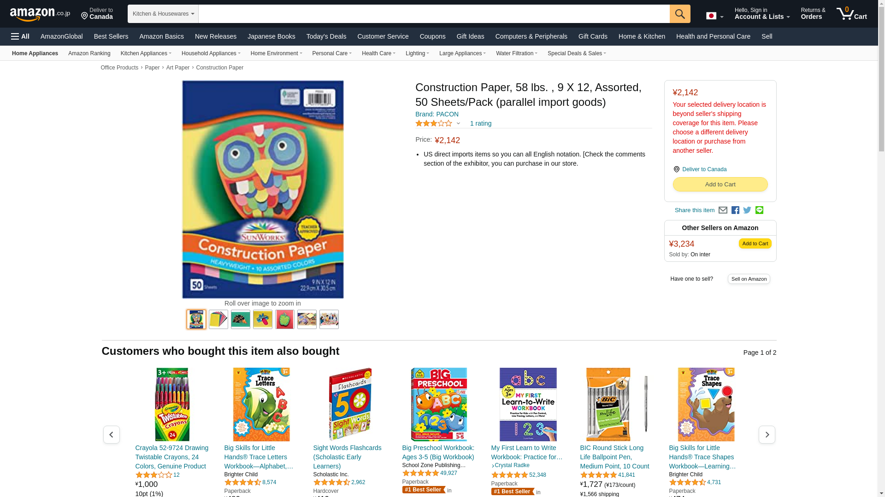Share this item via LINE icon
The image size is (885, 497).
[759, 210]
